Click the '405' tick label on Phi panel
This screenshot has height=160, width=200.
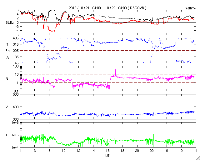(x=16, y=38)
